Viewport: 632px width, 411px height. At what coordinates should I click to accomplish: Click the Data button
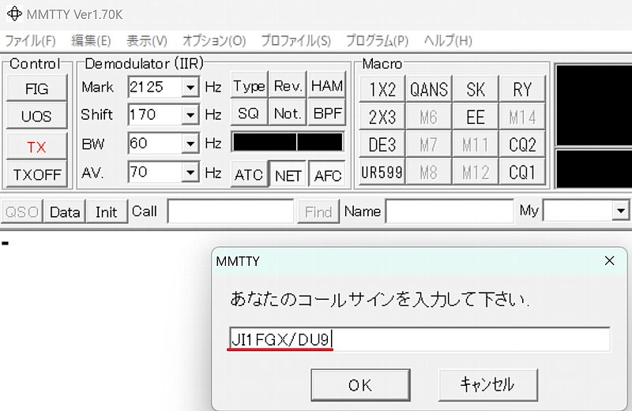click(65, 211)
